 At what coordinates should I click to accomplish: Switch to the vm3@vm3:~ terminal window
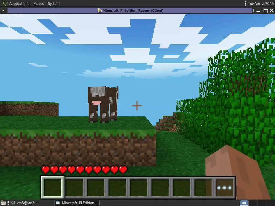click(24, 203)
